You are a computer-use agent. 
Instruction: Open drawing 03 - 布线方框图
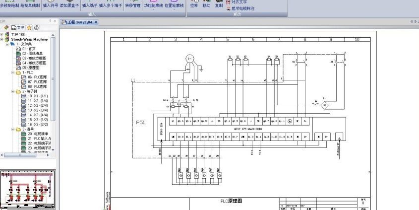pyautogui.click(x=34, y=58)
